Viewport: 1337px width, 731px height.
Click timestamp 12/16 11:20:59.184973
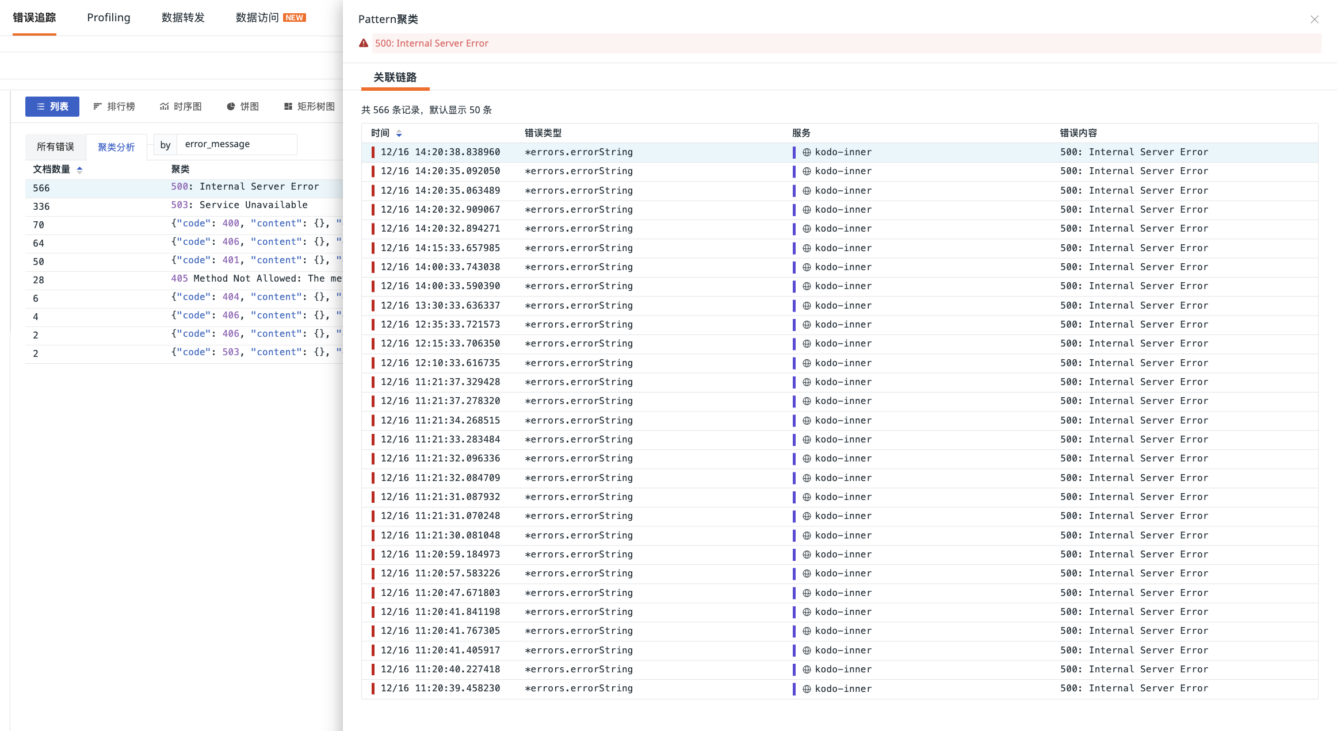tap(441, 555)
